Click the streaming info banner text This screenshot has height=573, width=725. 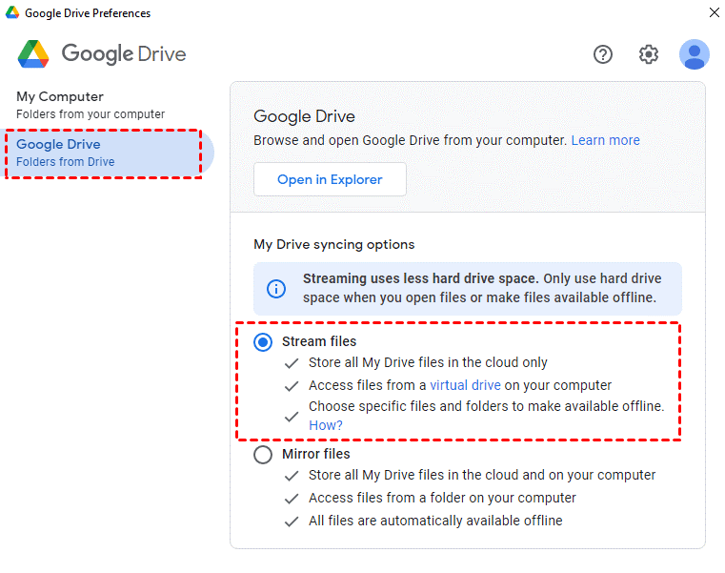[x=482, y=288]
